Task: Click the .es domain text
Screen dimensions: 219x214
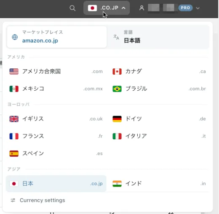Action: 99,154
